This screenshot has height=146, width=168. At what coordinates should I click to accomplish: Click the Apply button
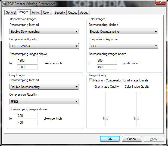click(154, 139)
